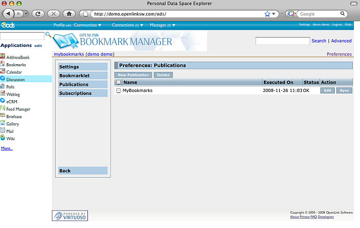This screenshot has width=360, height=228.
Task: Open the Gallery icon in sidebar
Action: click(x=3, y=124)
